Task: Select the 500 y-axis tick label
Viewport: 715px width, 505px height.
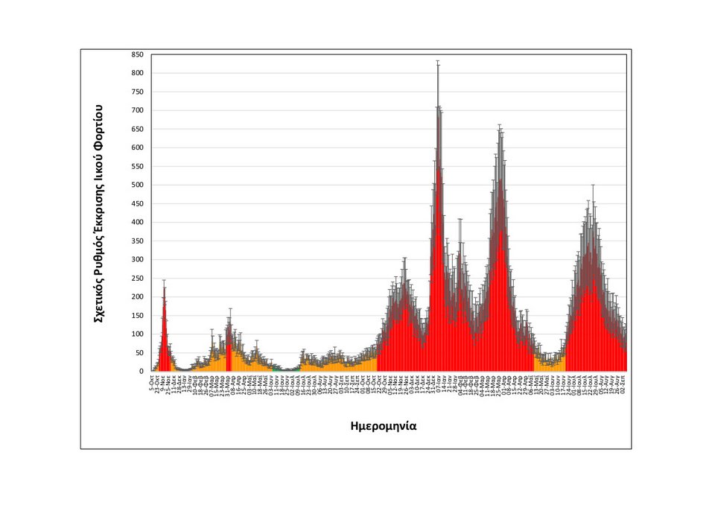Action: point(136,185)
